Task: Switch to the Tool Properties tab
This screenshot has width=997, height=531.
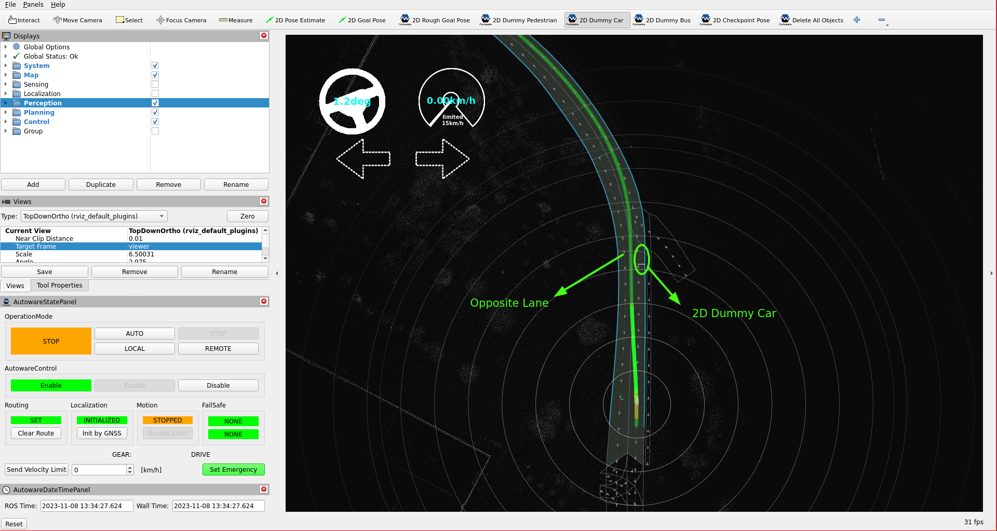Action: 59,285
